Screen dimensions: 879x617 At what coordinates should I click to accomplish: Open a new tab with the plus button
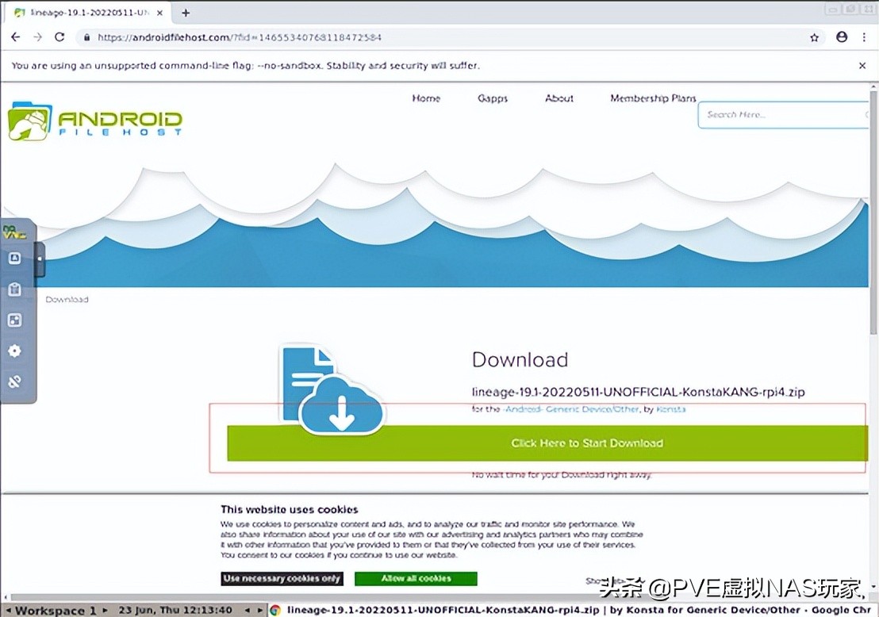(x=186, y=13)
